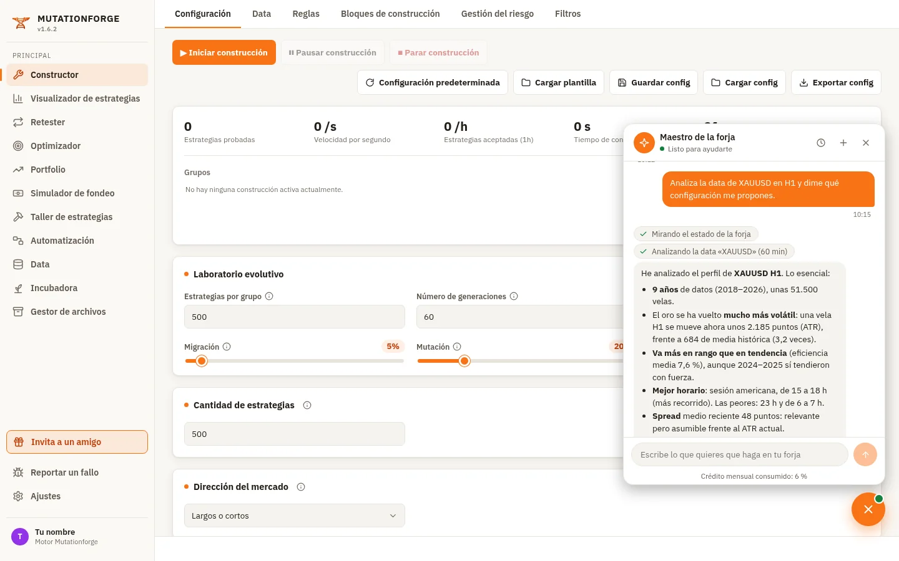Viewport: 899px width, 561px height.
Task: Switch to the Gestión del riesgo tab
Action: 498,14
